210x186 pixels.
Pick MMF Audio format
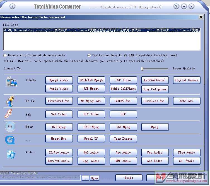pyautogui.click(x=123, y=161)
